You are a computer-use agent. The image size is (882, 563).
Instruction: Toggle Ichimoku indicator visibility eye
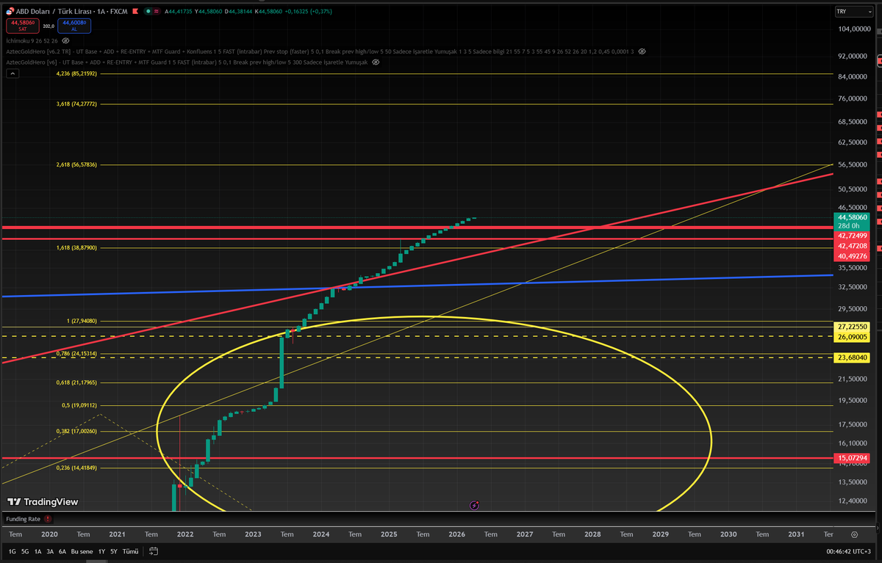click(x=65, y=40)
